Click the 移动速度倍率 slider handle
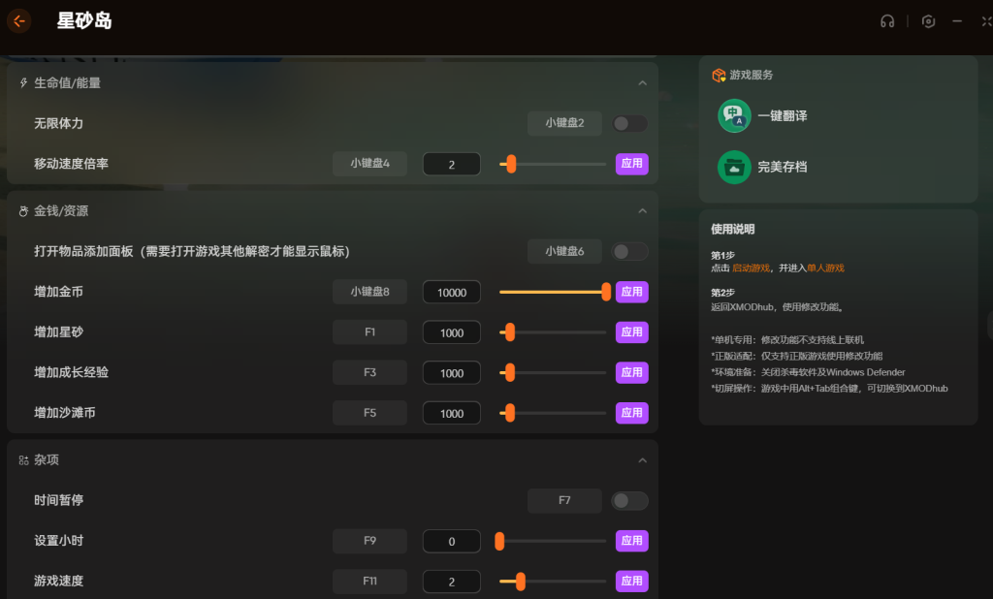Screen dimensions: 993x599 [x=510, y=165]
